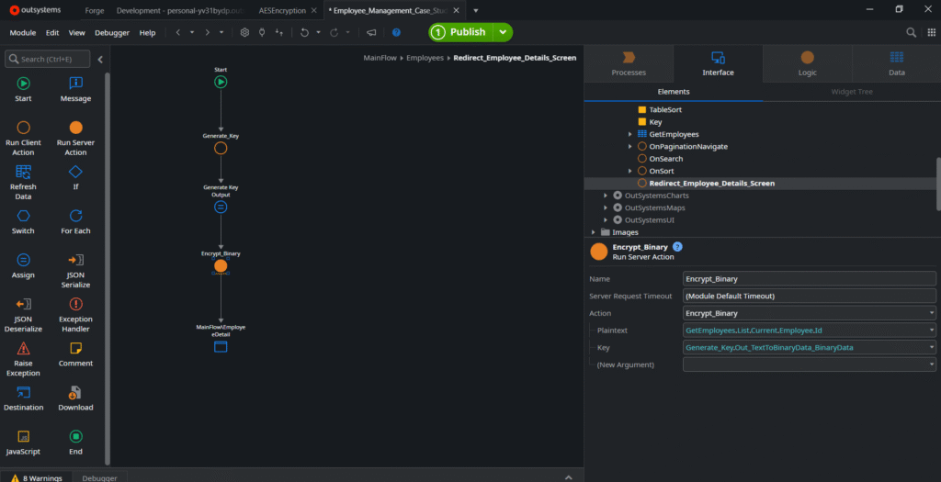
Task: Open module settings gear icon
Action: click(244, 32)
